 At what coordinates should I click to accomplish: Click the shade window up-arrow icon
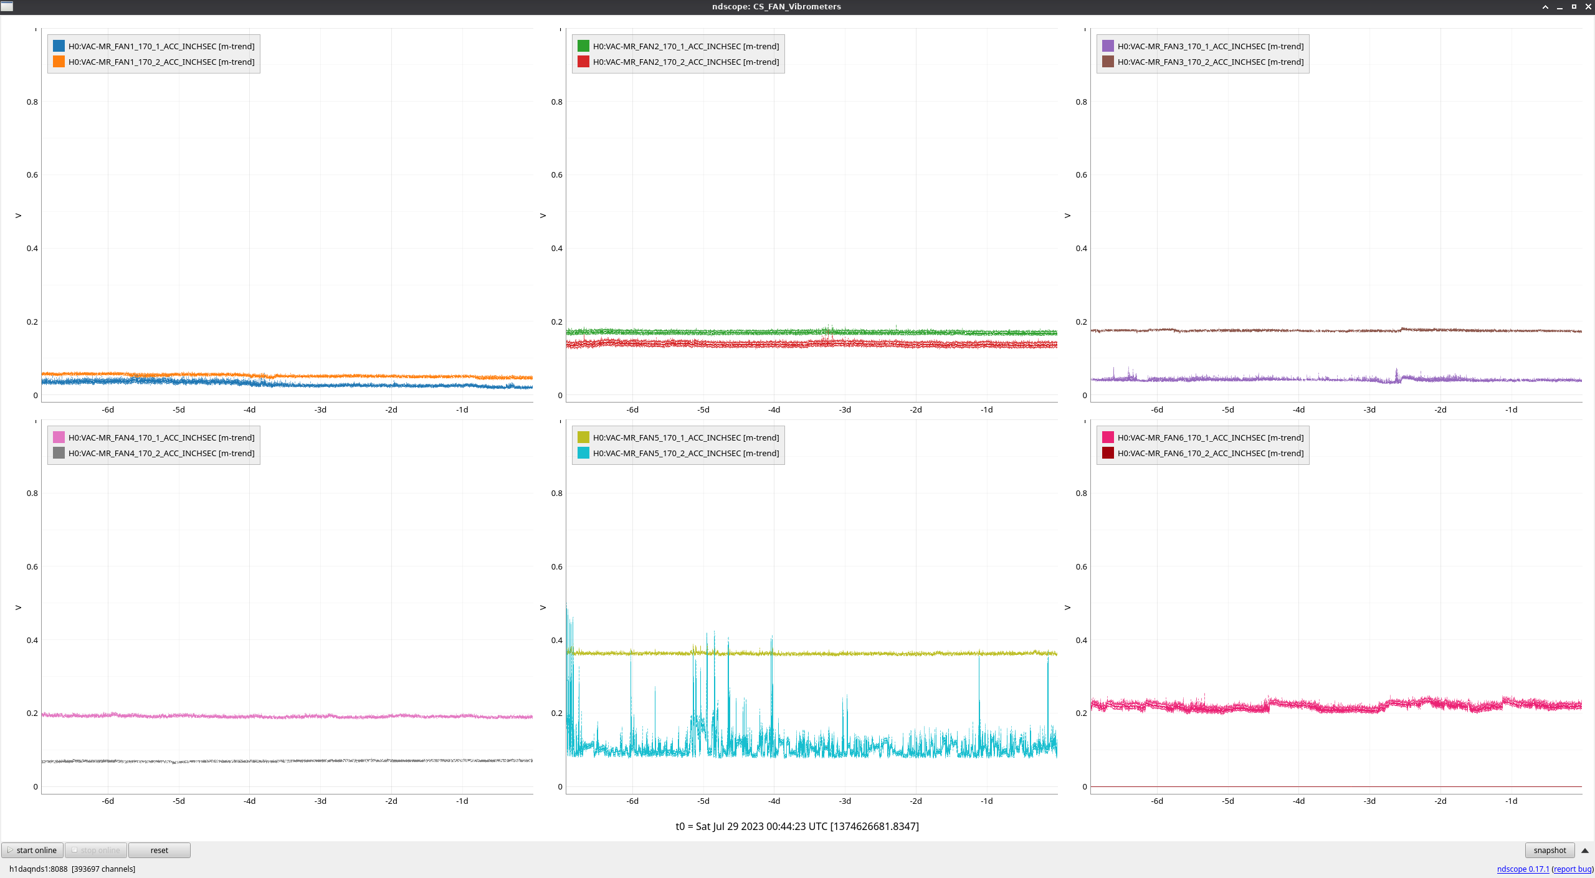tap(1545, 7)
